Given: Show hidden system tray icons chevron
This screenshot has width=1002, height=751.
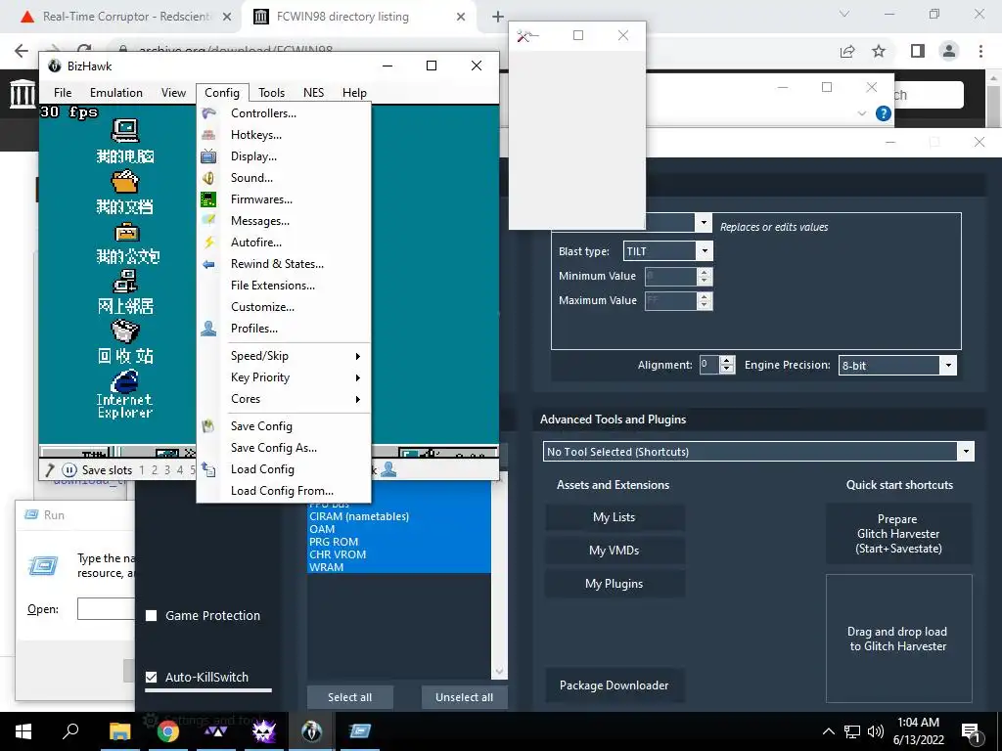Looking at the screenshot, I should click(828, 731).
